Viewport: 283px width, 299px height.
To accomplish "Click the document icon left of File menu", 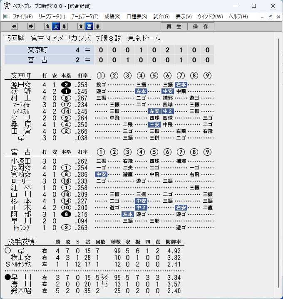I will coord(7,16).
